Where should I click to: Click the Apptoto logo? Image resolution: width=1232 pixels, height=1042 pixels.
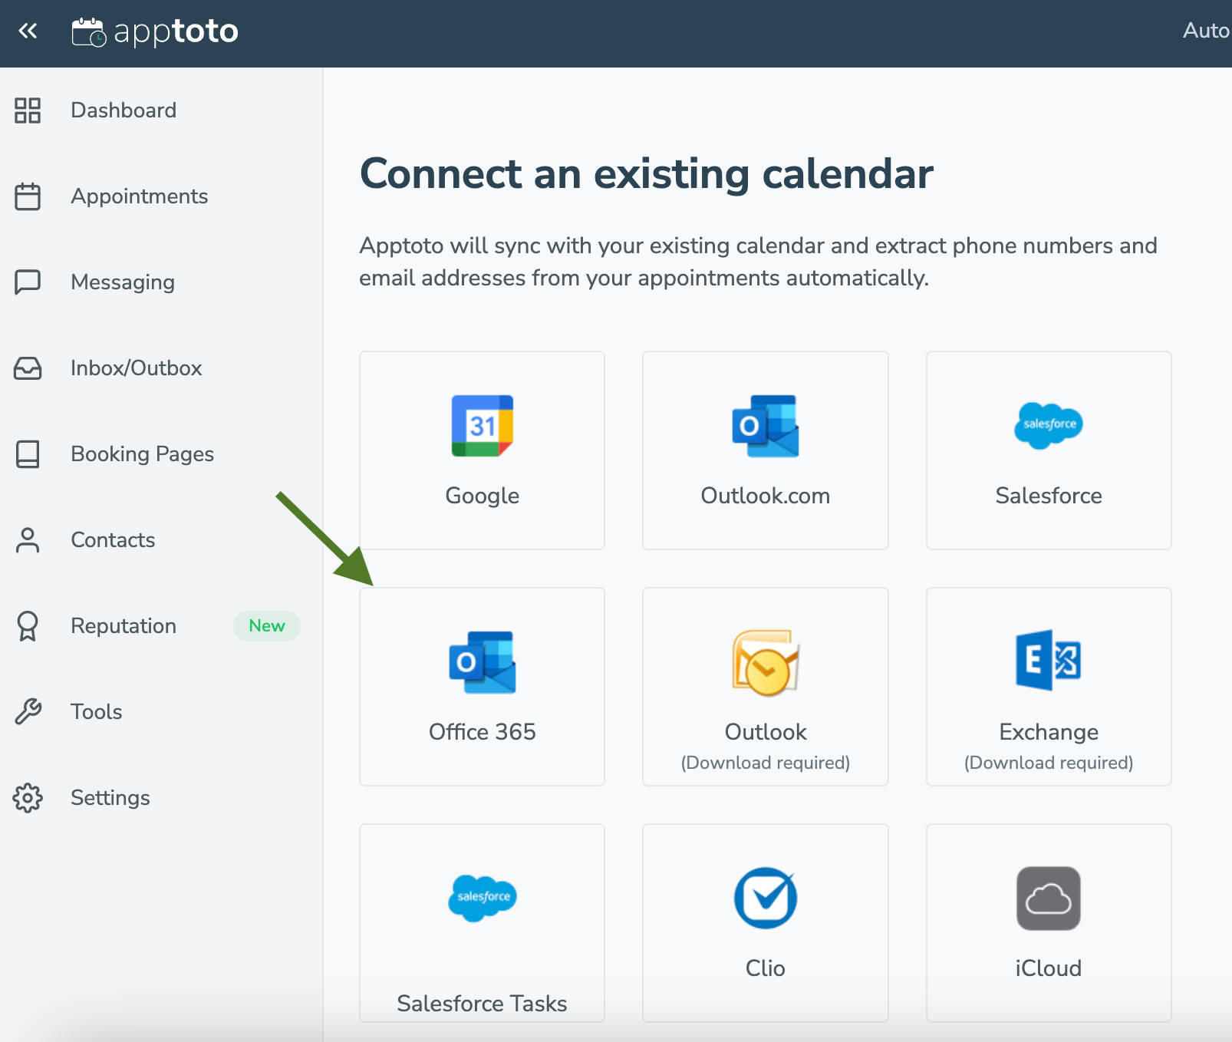pos(155,31)
